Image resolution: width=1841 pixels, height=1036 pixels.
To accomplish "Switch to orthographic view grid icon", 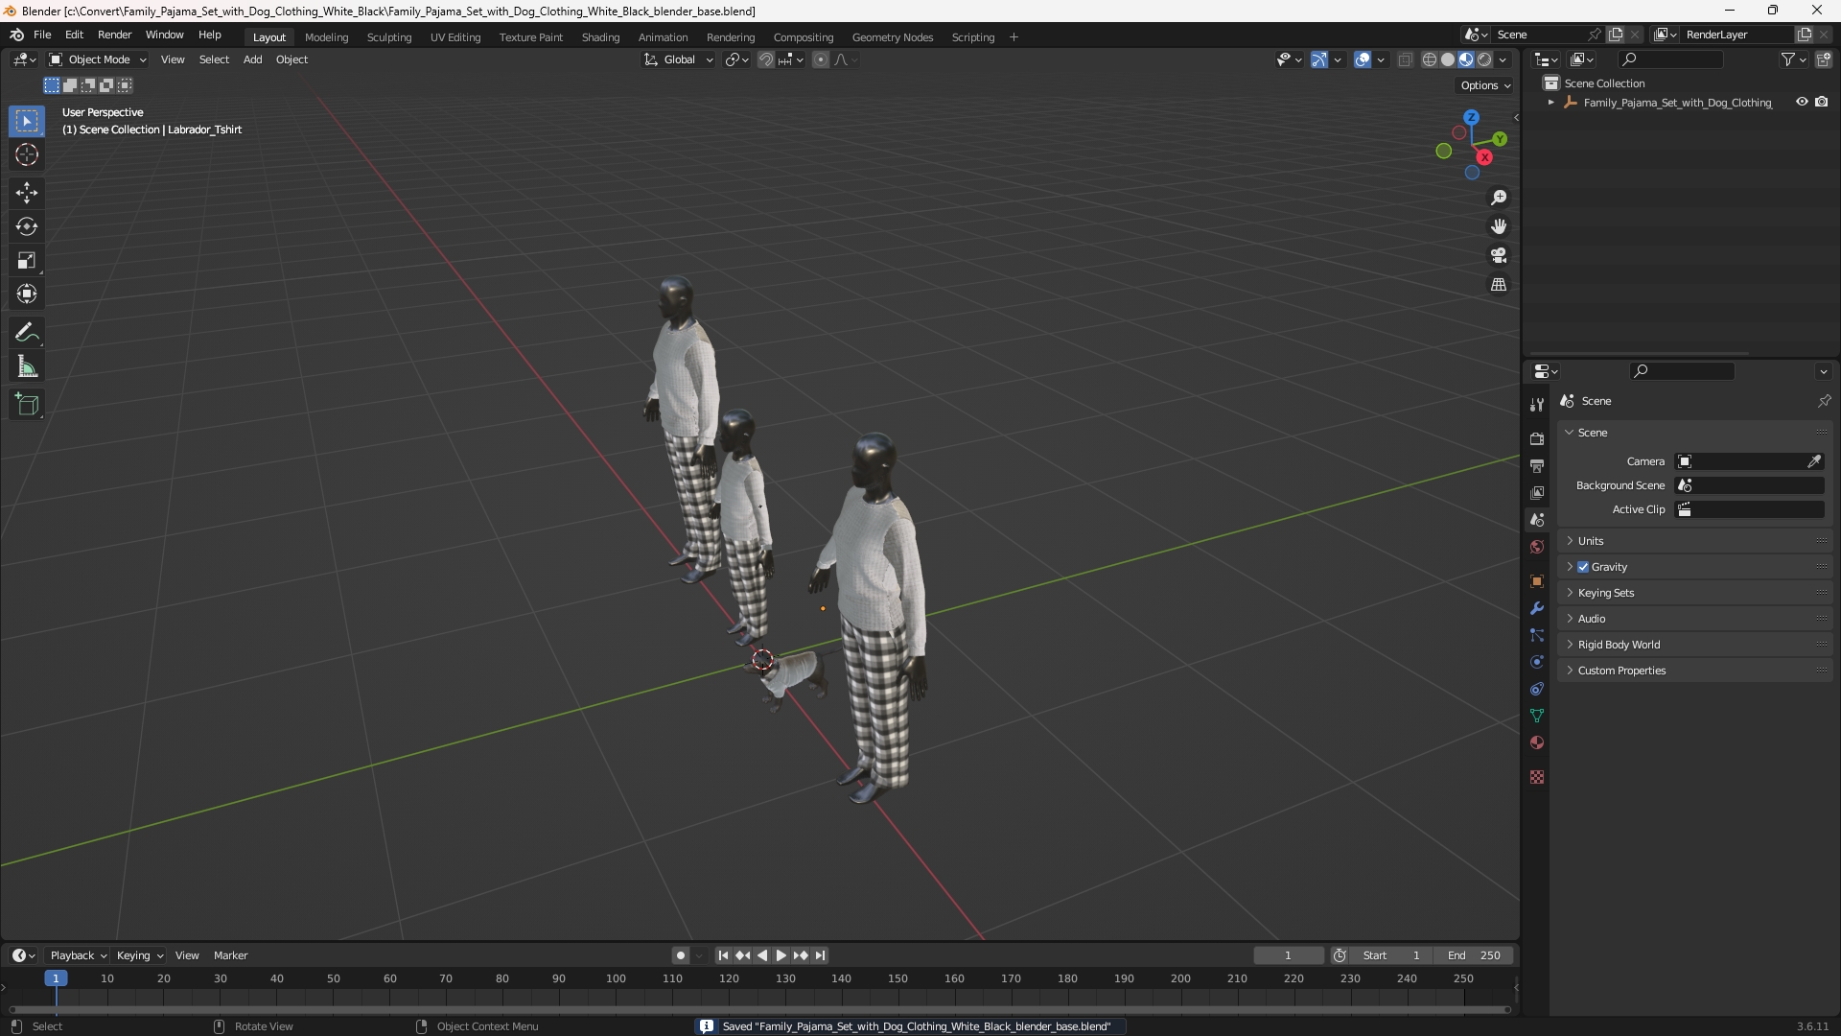I will click(1499, 285).
